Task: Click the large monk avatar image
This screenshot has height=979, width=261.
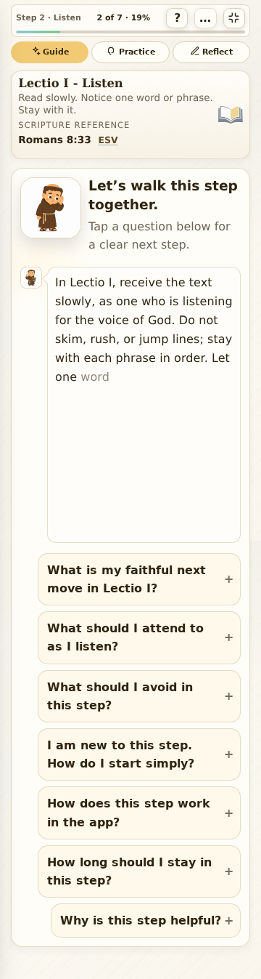Action: click(x=51, y=208)
